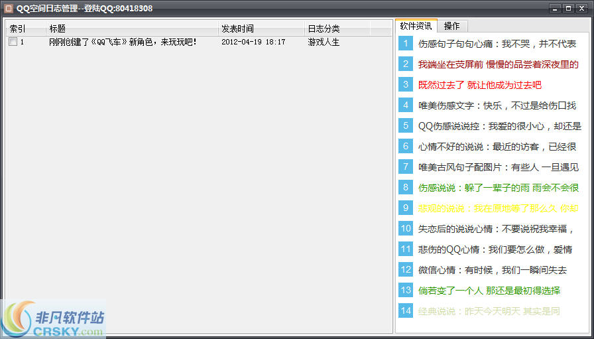594x339 pixels.
Task: Click the app icon in the title bar
Action: [x=9, y=8]
